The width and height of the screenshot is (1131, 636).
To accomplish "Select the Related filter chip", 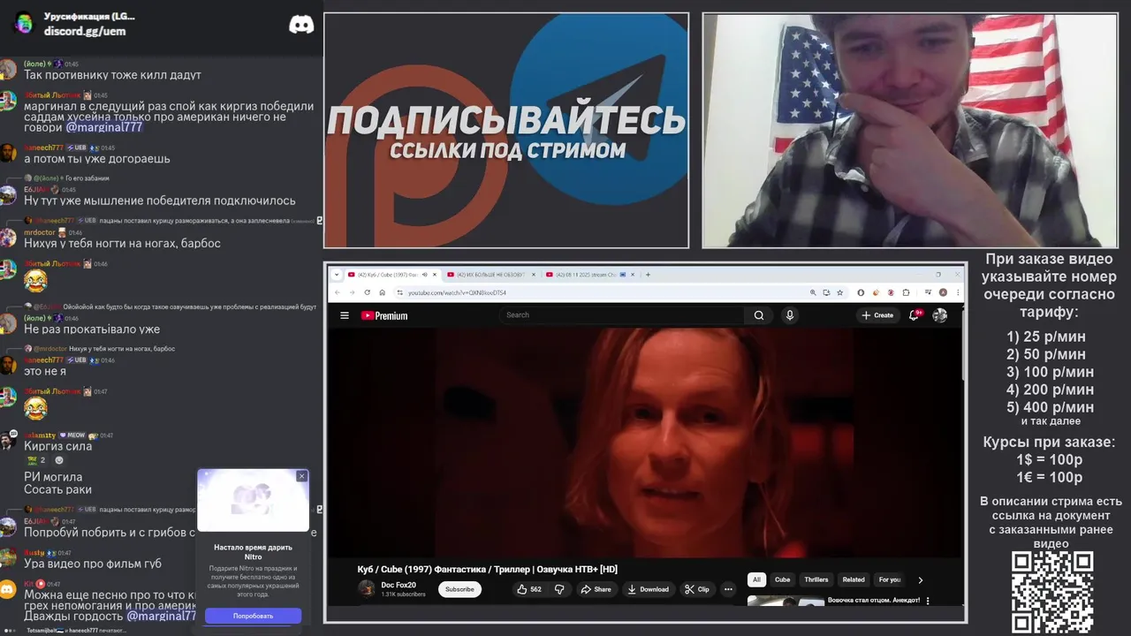I will (854, 579).
